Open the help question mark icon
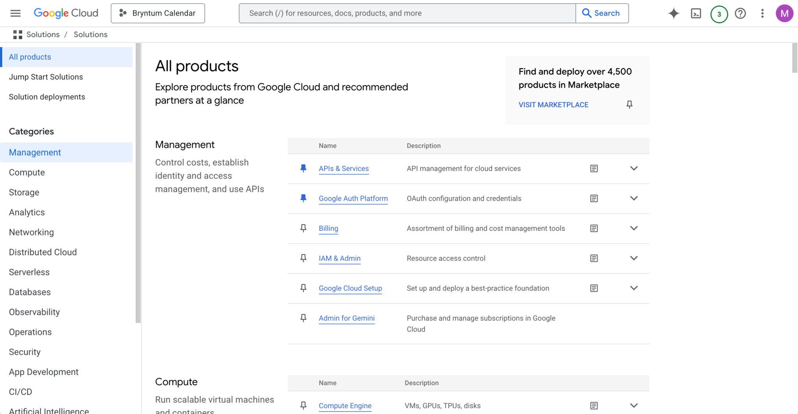The width and height of the screenshot is (798, 414). coord(740,13)
